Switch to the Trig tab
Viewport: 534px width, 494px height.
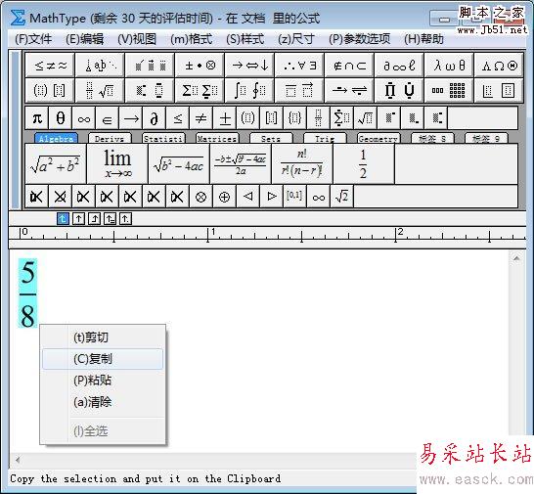coord(325,138)
